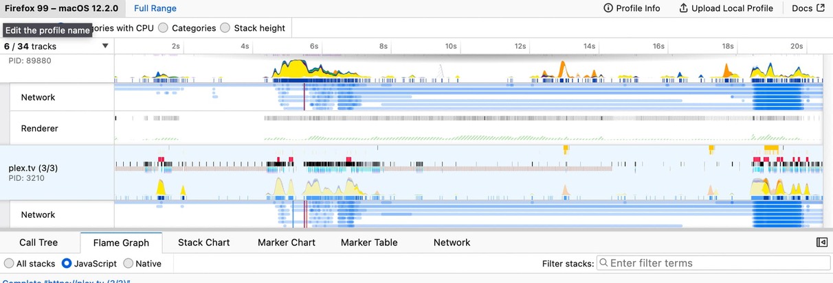Switch to the Flame Graph tab
Image resolution: width=833 pixels, height=283 pixels.
coord(121,243)
